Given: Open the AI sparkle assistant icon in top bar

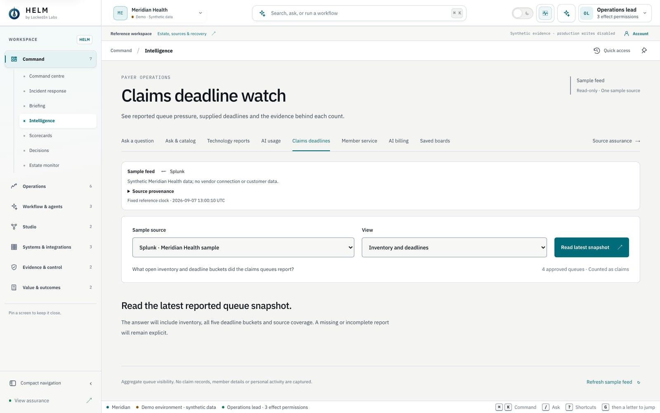Looking at the screenshot, I should (x=566, y=13).
